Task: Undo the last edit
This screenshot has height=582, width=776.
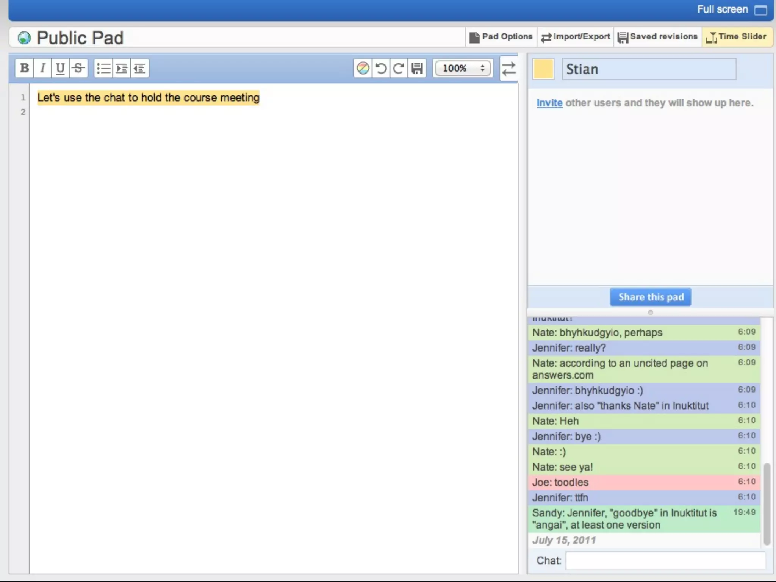Action: [381, 68]
